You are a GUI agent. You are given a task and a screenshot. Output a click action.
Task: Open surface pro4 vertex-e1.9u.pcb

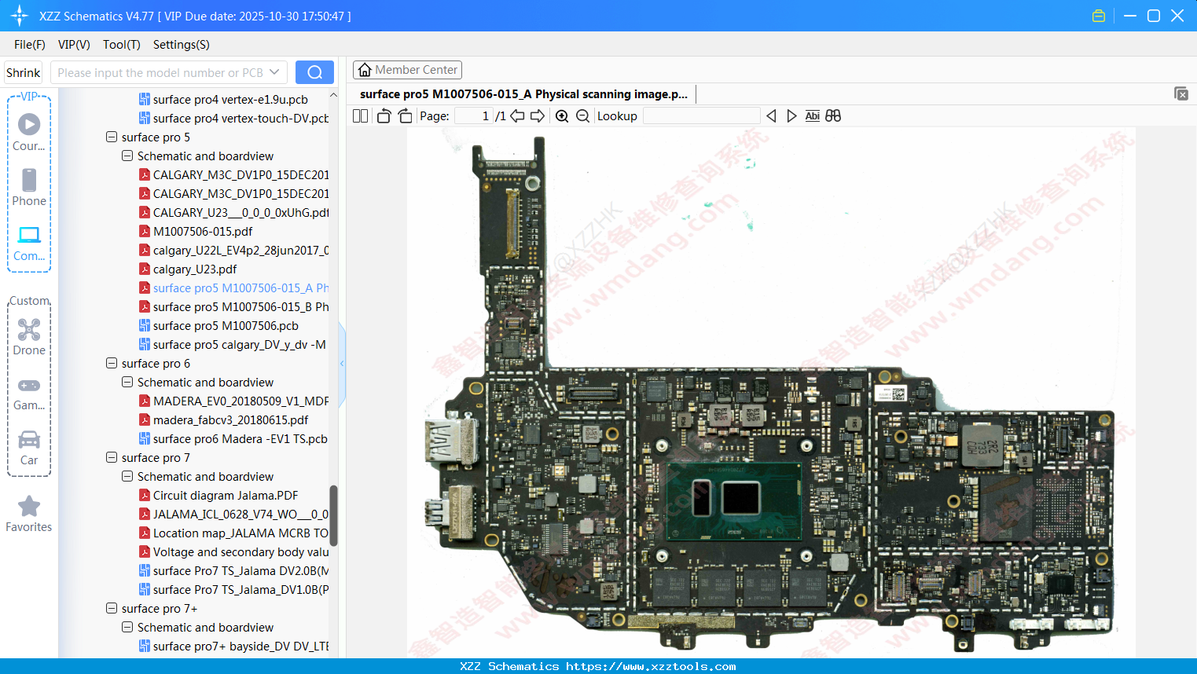pos(230,99)
